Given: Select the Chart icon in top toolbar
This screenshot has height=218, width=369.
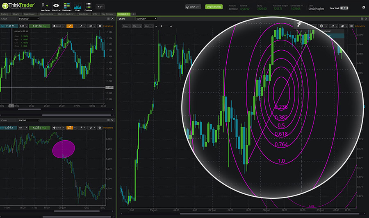Looking at the screenshot, I should pos(77,7).
